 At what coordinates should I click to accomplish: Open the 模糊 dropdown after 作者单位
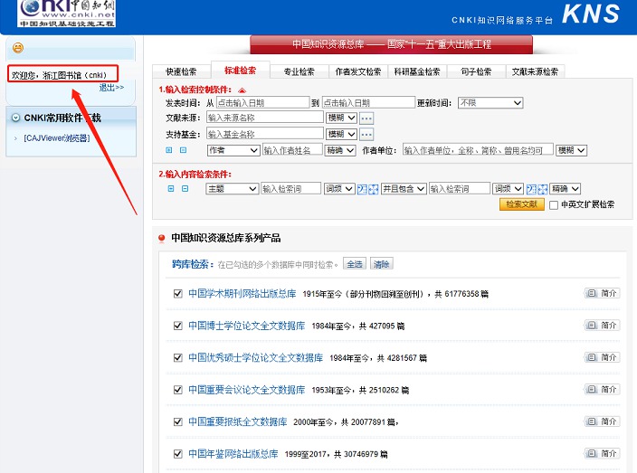572,150
